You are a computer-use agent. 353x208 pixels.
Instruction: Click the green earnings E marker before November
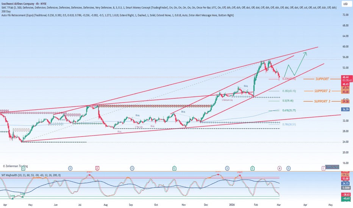pyautogui.click(x=174, y=168)
